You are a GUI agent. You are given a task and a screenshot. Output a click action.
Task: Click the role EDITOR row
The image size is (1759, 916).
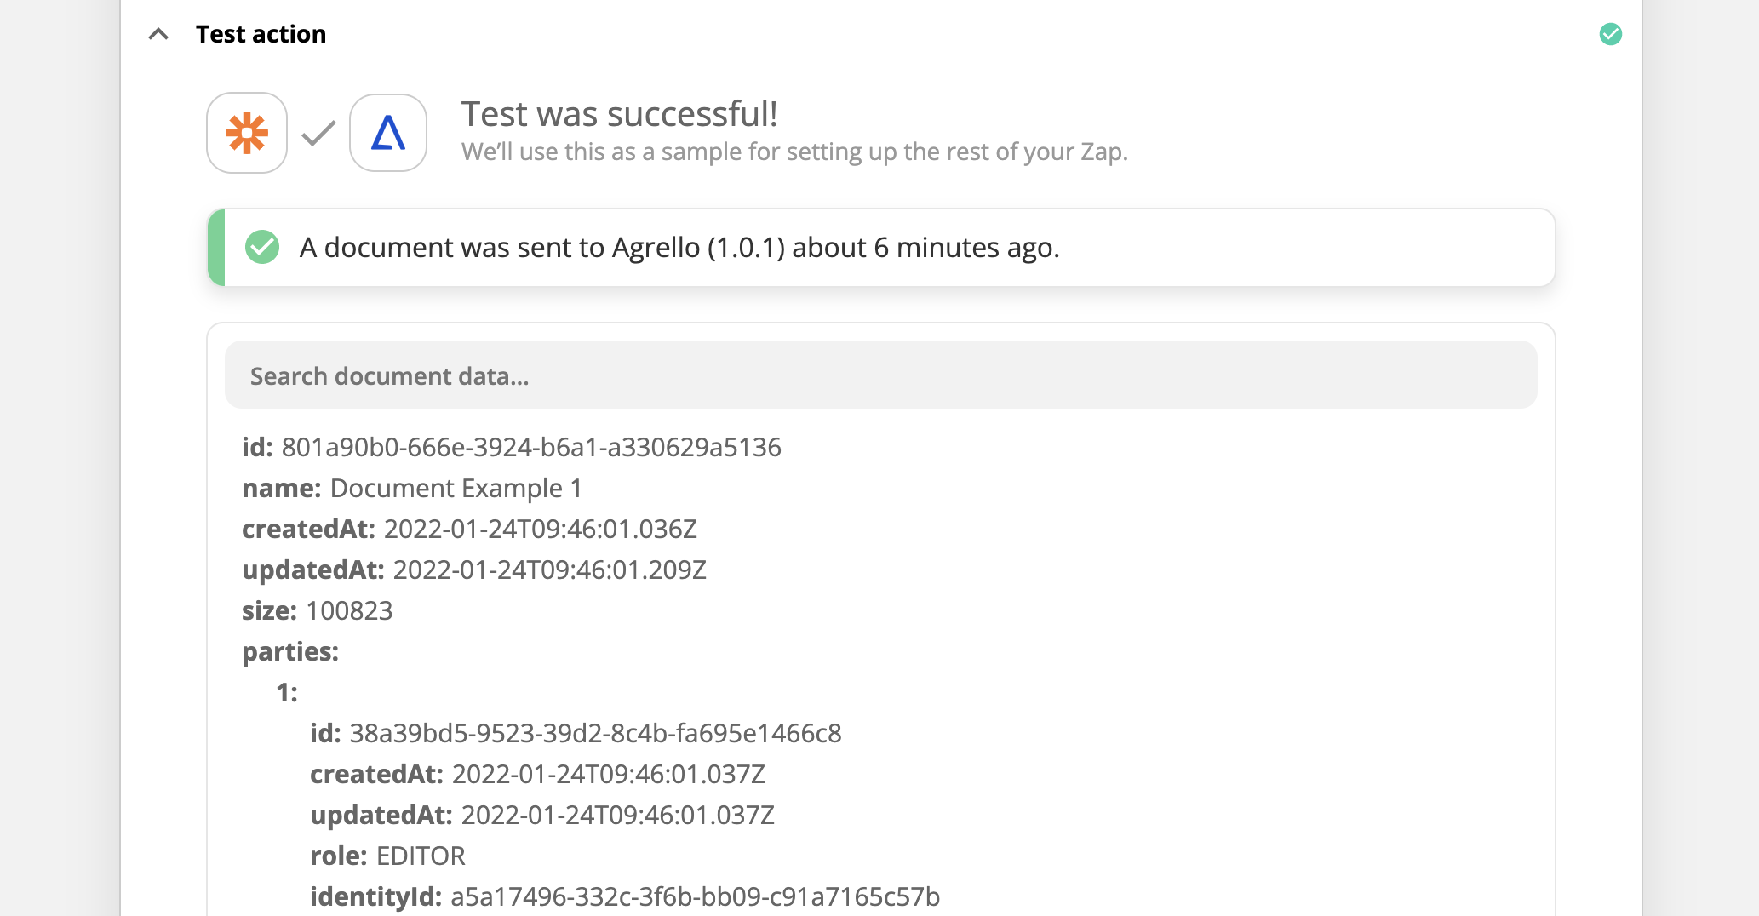(x=387, y=856)
